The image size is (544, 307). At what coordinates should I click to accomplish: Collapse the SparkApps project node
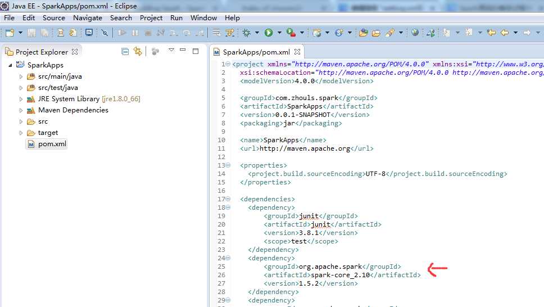11,65
